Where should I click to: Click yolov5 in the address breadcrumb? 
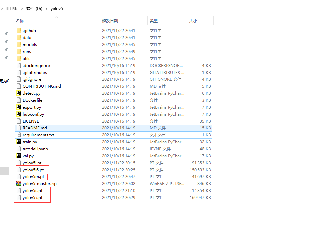pyautogui.click(x=57, y=9)
